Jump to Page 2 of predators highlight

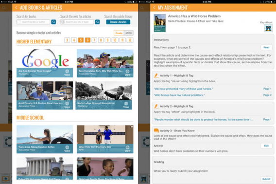[x=267, y=95]
